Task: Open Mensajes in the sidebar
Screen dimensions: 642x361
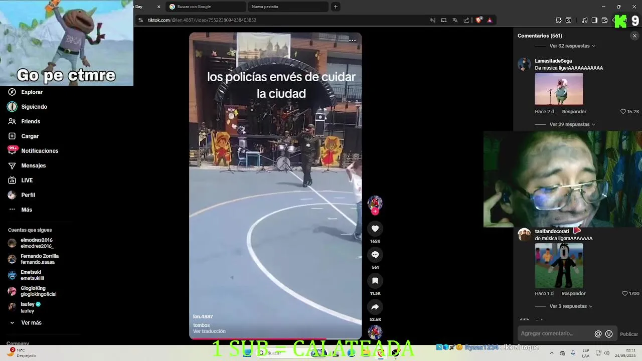Action: point(27,165)
